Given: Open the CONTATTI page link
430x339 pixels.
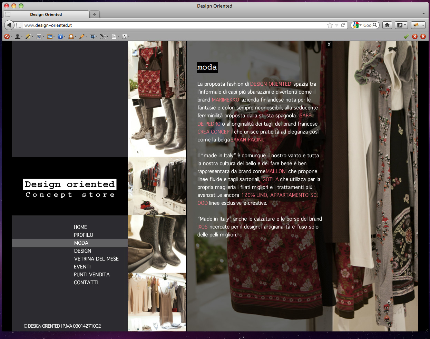Looking at the screenshot, I should click(86, 283).
